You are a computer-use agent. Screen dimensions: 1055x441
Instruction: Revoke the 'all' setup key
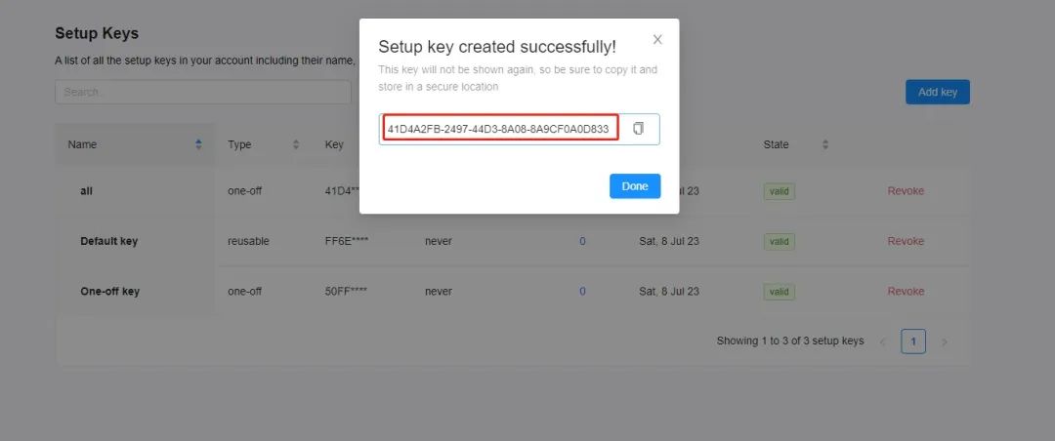tap(905, 191)
